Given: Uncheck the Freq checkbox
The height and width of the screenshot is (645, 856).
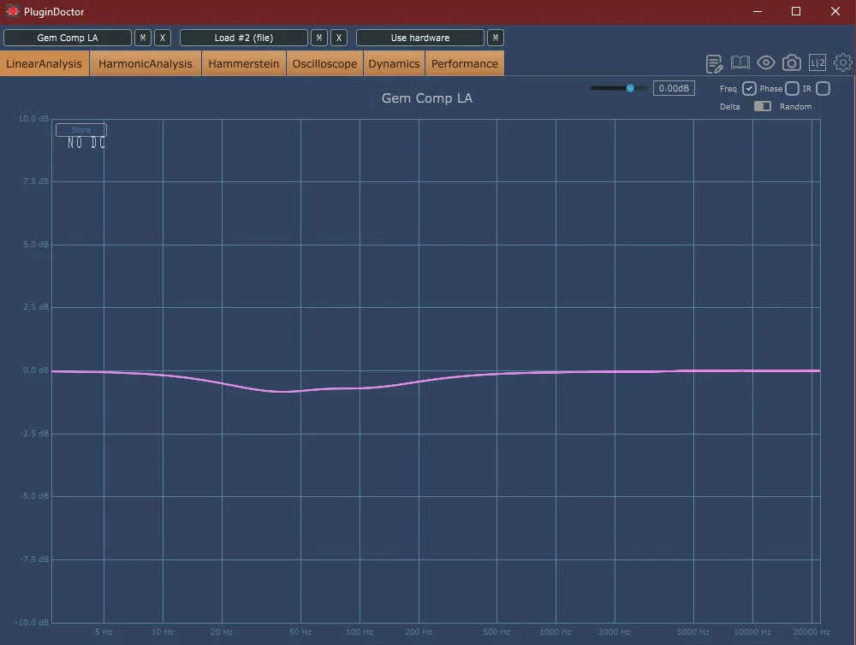Looking at the screenshot, I should click(x=749, y=88).
